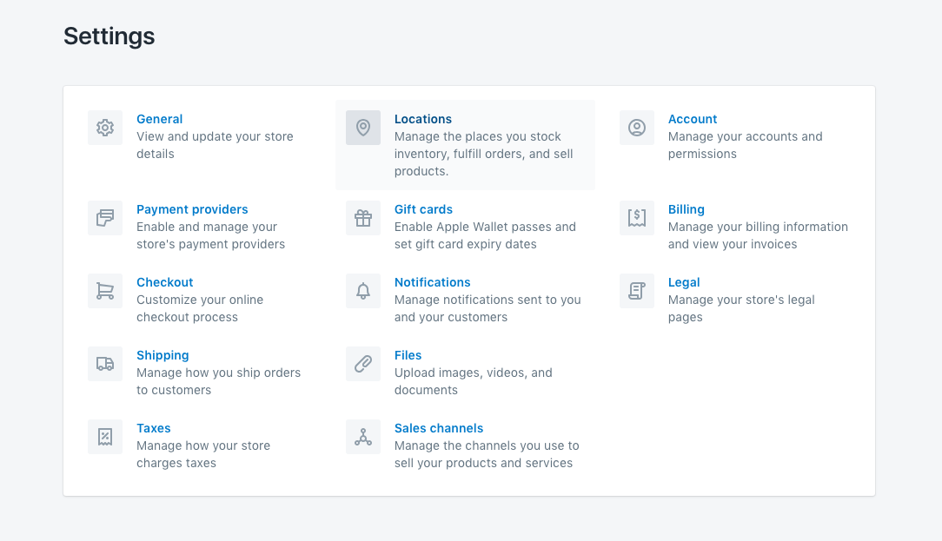Click the Notifications bell icon

363,291
